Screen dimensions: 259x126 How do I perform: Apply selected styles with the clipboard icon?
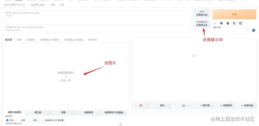pos(234,23)
